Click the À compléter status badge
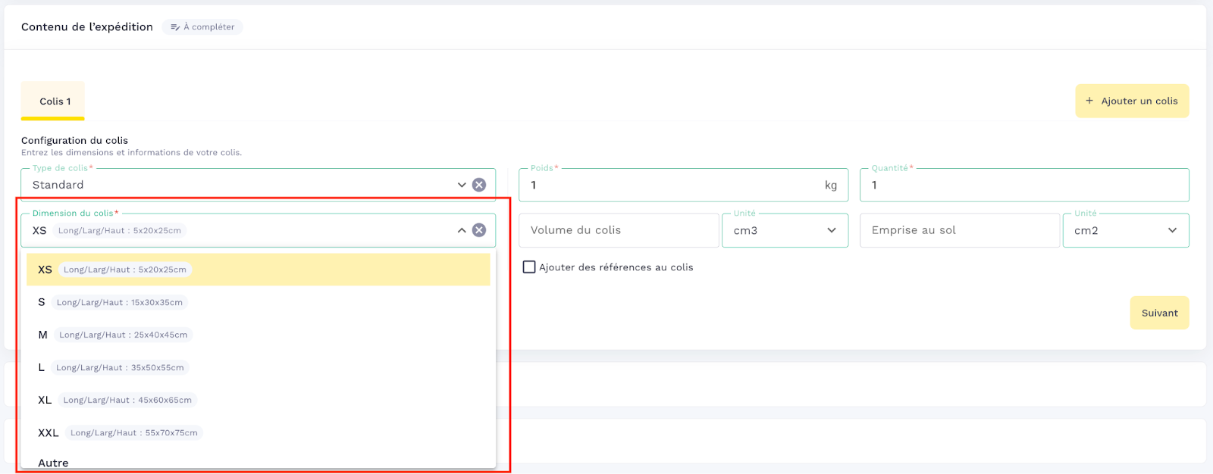This screenshot has width=1213, height=474. tap(202, 27)
